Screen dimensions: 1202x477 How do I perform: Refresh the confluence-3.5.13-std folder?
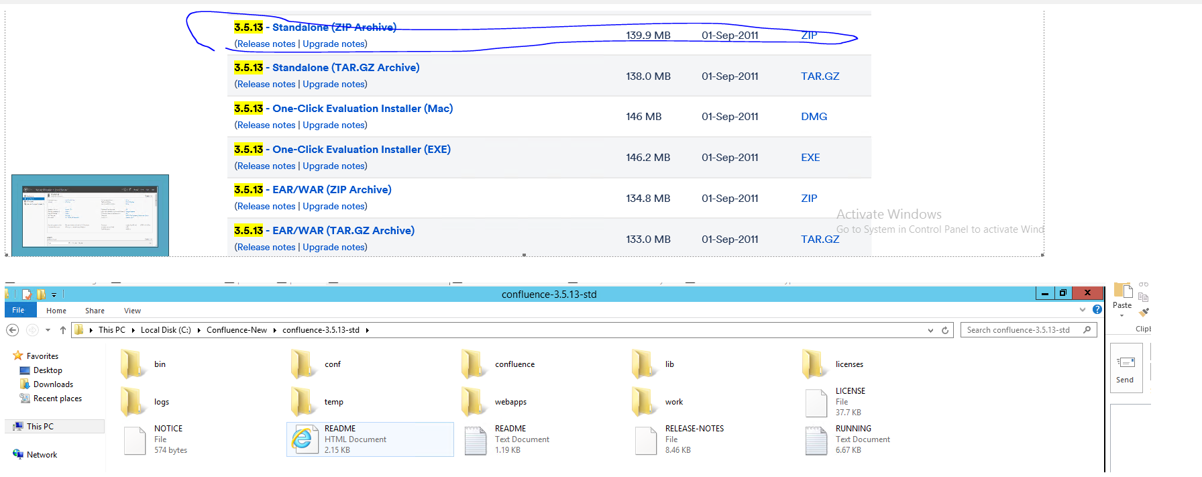[x=945, y=330]
